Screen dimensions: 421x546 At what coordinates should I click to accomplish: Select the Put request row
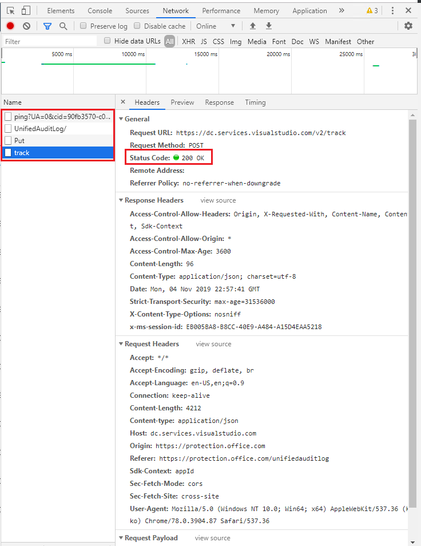pyautogui.click(x=58, y=141)
